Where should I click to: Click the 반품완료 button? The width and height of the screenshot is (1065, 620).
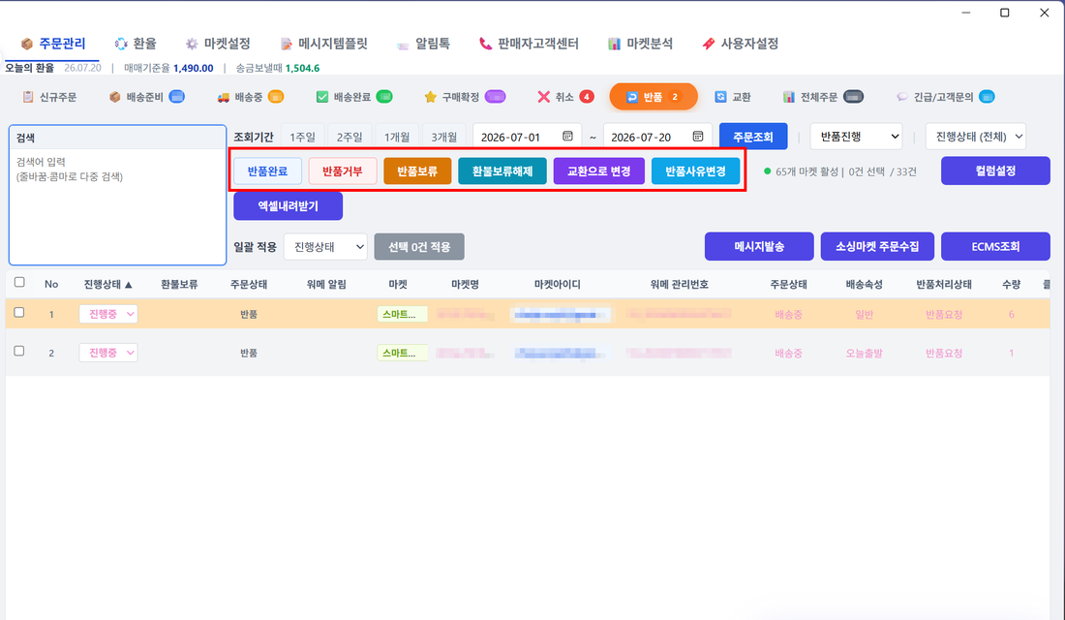[267, 170]
